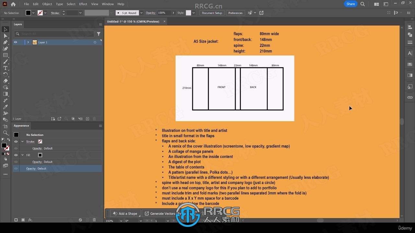Select the Gradient tool

point(5,94)
